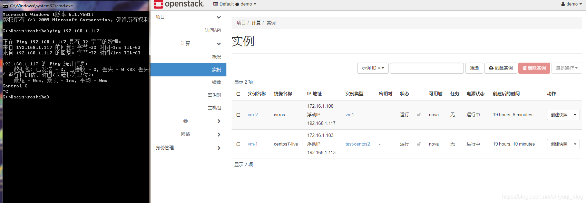The height and width of the screenshot is (203, 586).
Task: Collapse the 计算 sidebar group
Action: 201,44
